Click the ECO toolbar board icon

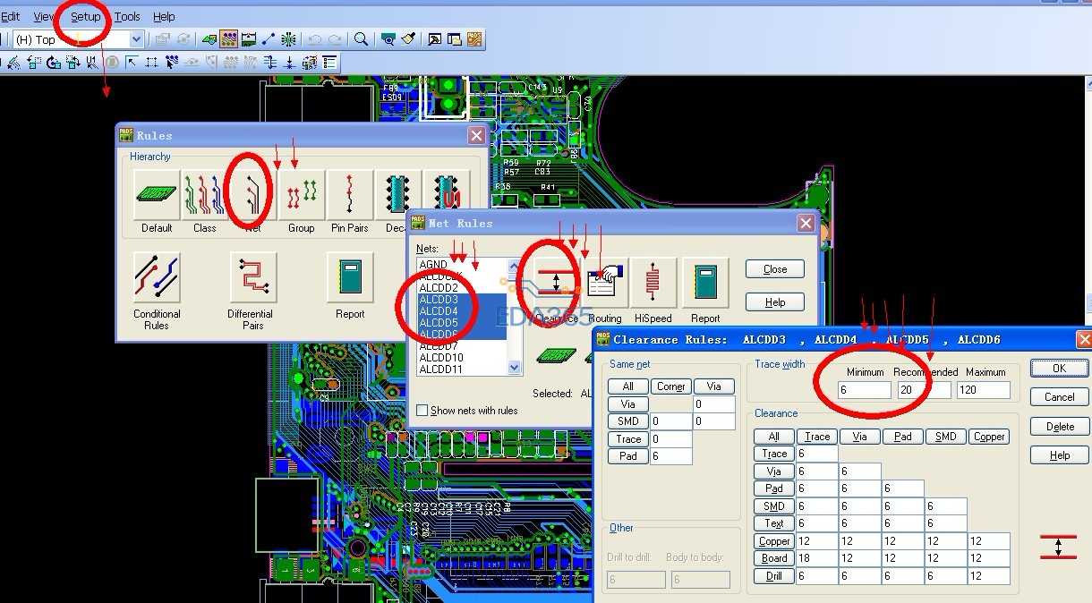pos(249,39)
